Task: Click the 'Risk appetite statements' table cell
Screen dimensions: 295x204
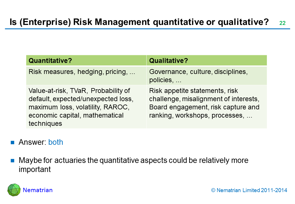Action: pos(206,103)
